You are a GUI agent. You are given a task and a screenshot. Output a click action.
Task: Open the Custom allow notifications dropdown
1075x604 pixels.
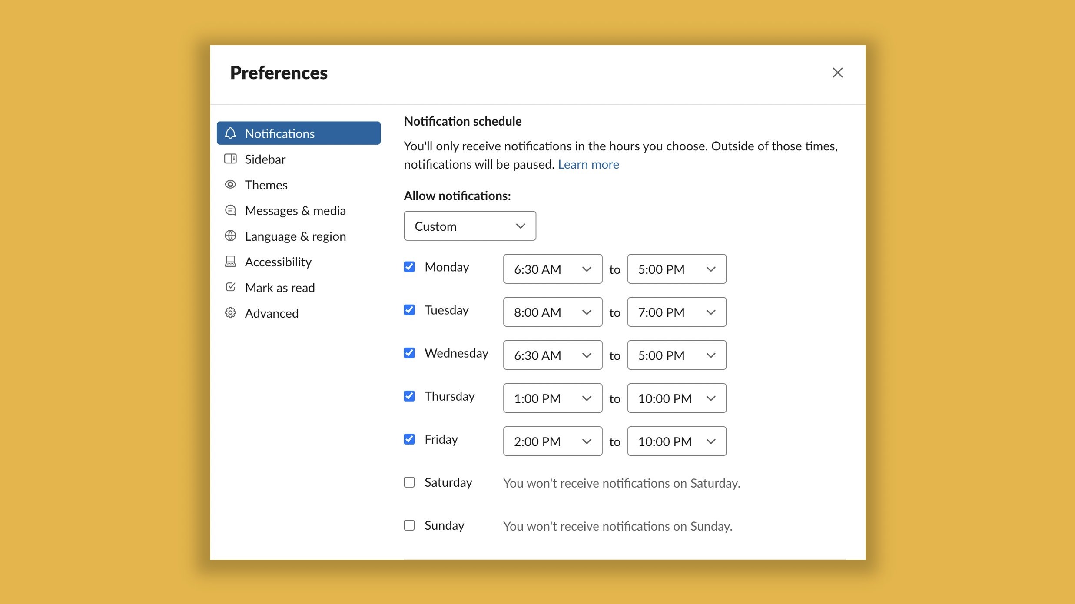click(470, 226)
